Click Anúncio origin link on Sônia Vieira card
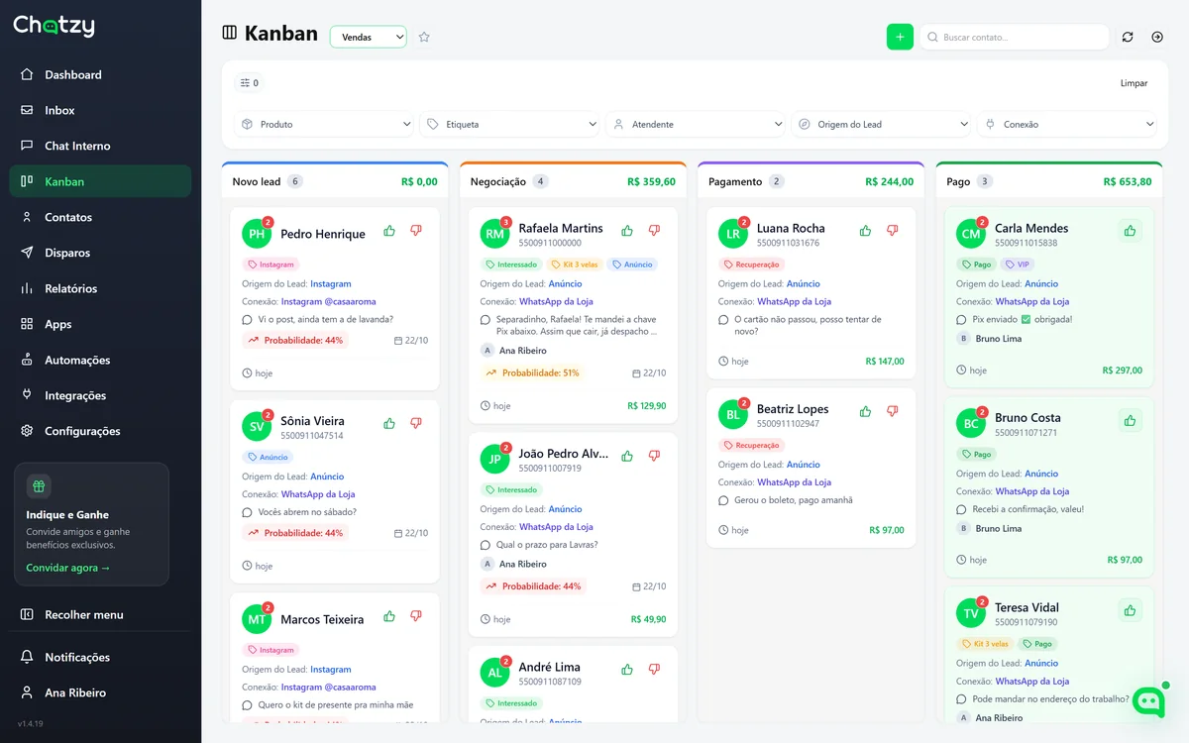This screenshot has height=743, width=1189. click(x=327, y=477)
